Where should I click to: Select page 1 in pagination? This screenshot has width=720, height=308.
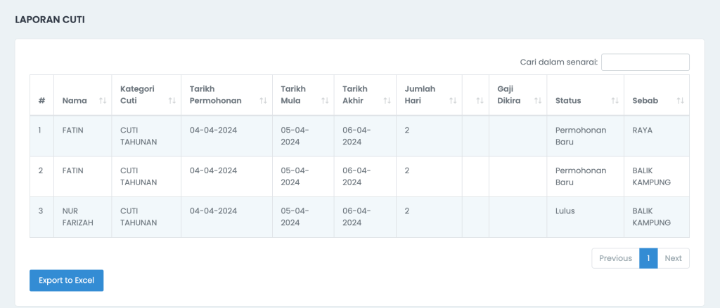648,258
